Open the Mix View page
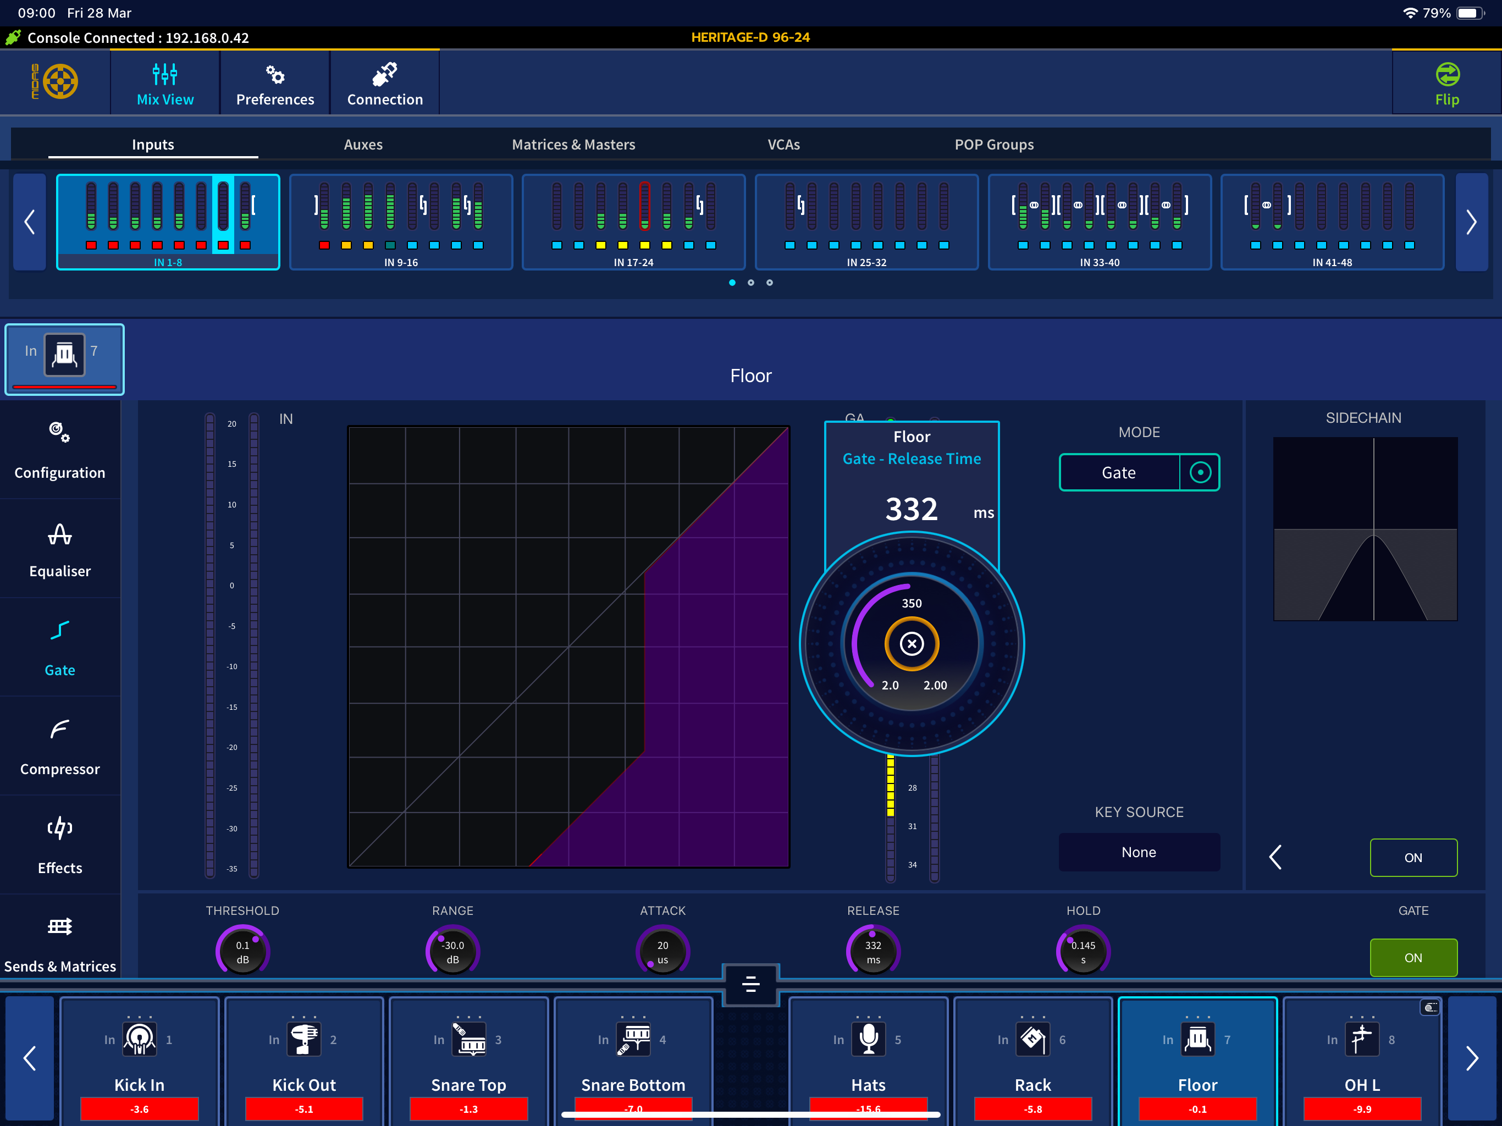Screen dimensions: 1502x1126 click(165, 84)
